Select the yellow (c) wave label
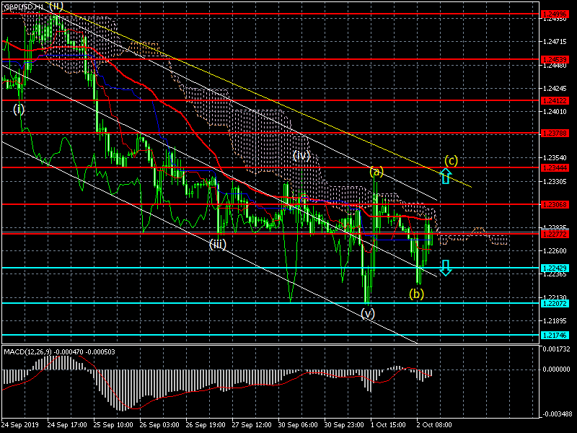The image size is (577, 433). 452,160
